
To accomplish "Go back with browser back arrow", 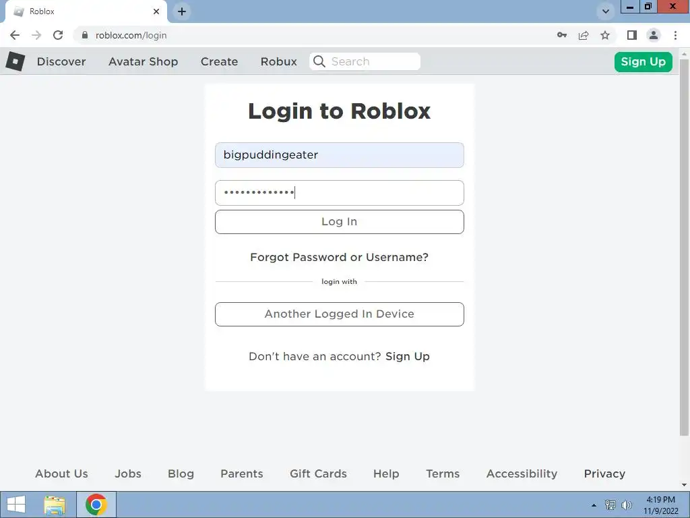I will pos(15,35).
